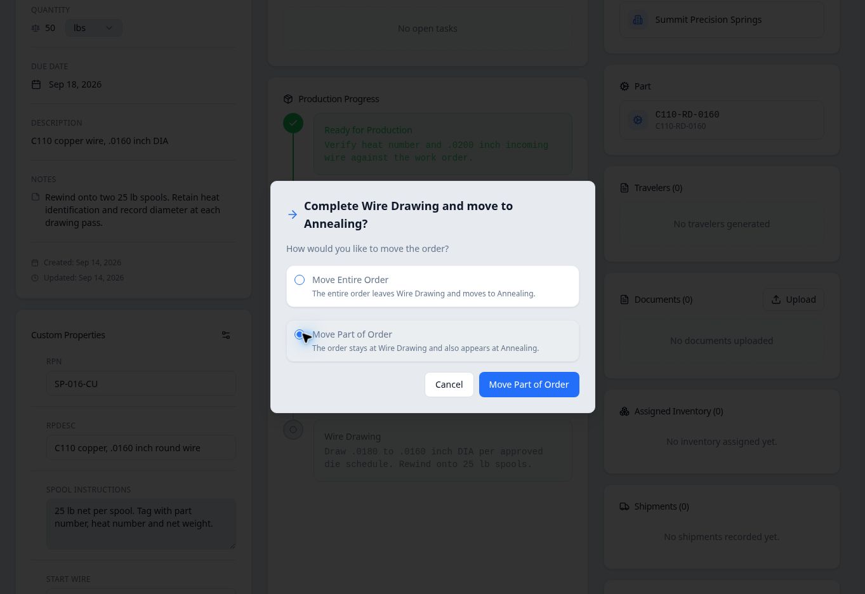
Task: Click the green completed step checkmark icon
Action: [293, 123]
